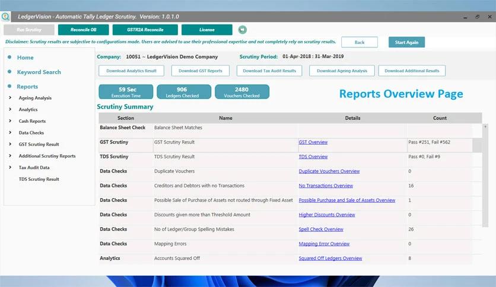This screenshot has height=287, width=496.
Task: Open the License button
Action: 207,30
